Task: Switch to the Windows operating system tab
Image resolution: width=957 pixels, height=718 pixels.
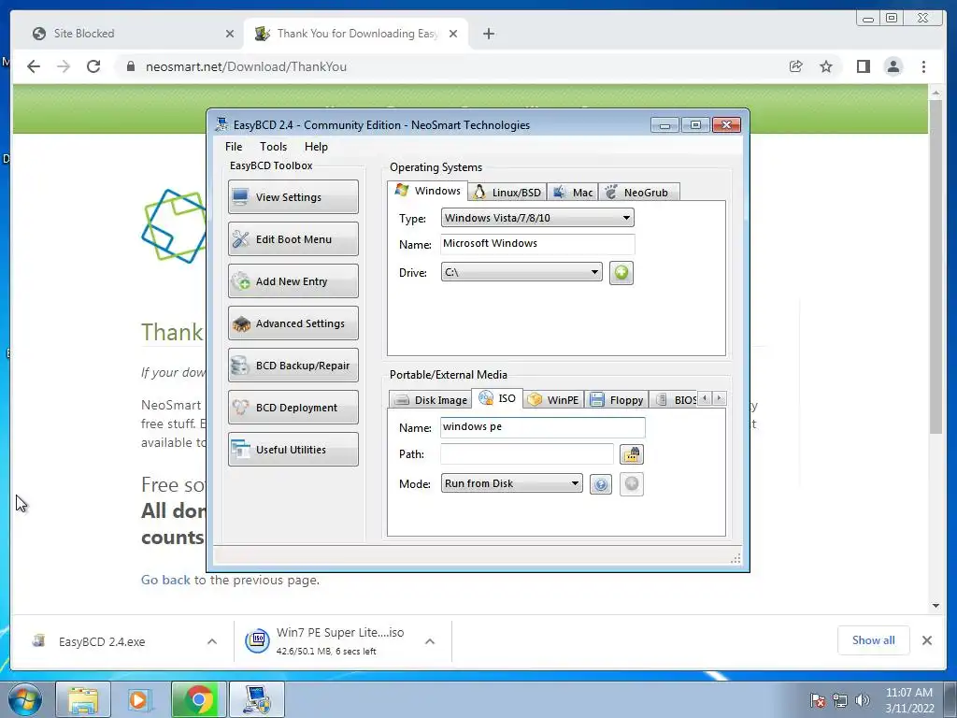Action: (428, 191)
